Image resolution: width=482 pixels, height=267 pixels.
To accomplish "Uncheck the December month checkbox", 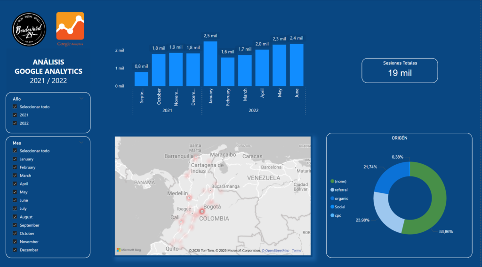I will click(15, 250).
